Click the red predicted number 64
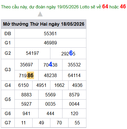 click(x=105, y=7)
